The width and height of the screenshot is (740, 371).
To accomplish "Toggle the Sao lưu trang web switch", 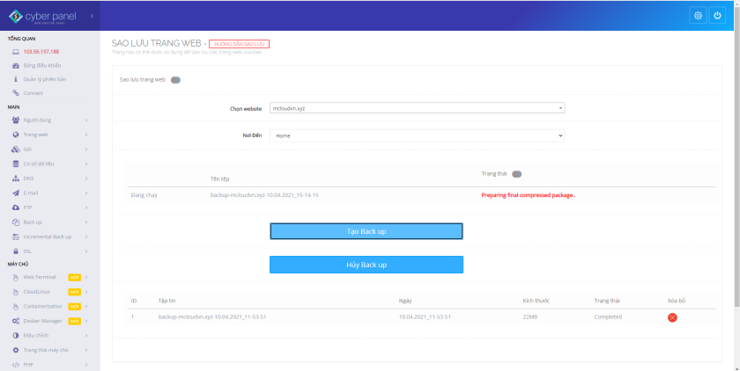I will [x=175, y=80].
